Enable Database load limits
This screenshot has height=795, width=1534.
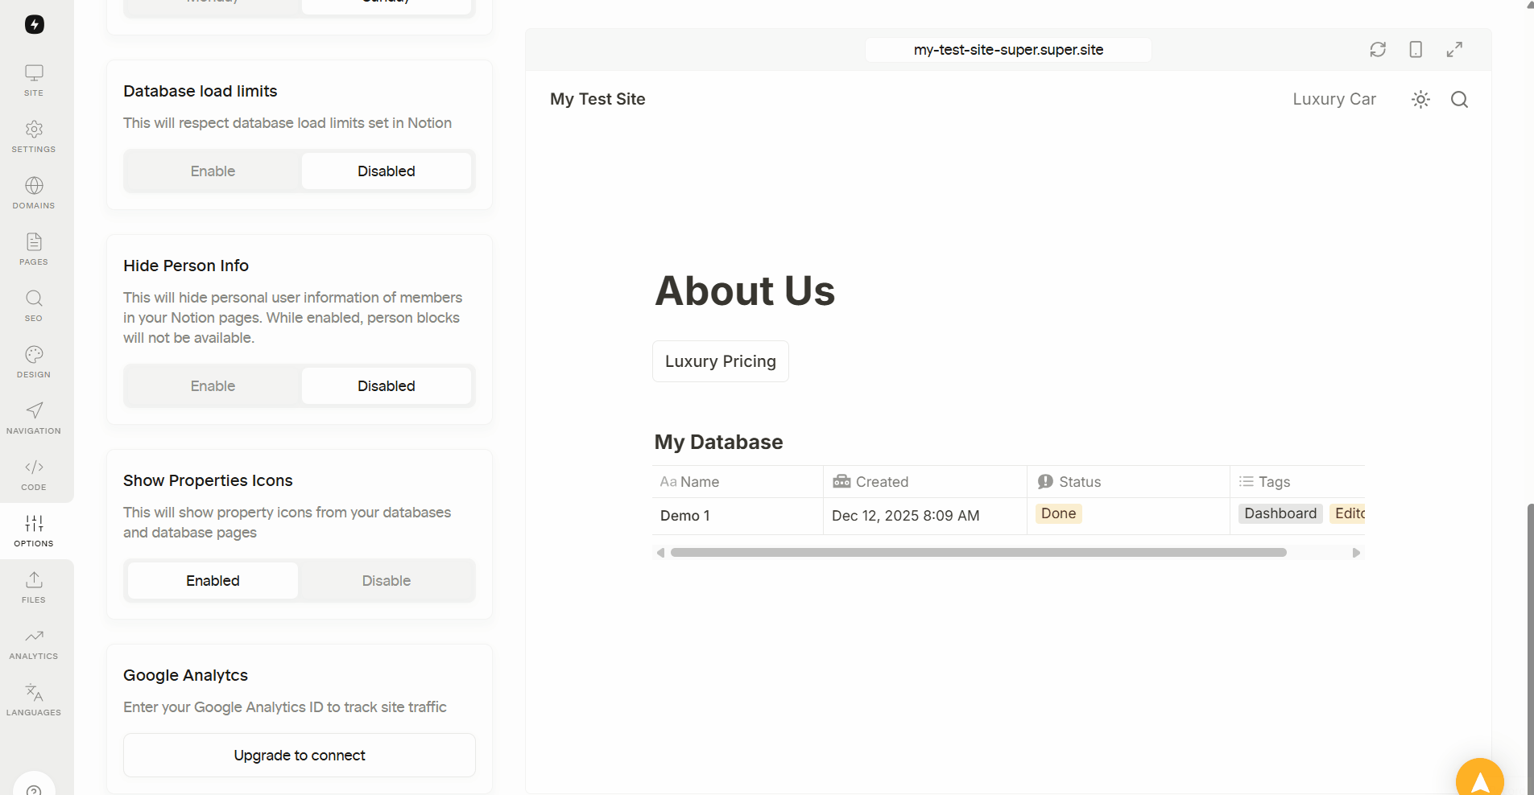tap(213, 171)
